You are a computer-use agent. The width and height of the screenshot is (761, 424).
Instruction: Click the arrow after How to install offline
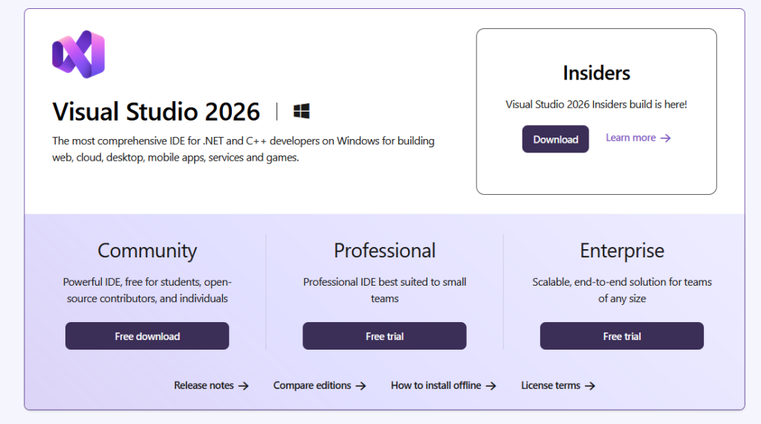491,386
